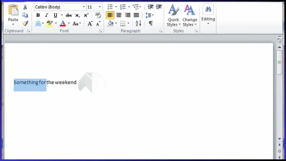
Task: Open shading color dropdown arrow
Action: (x=116, y=23)
